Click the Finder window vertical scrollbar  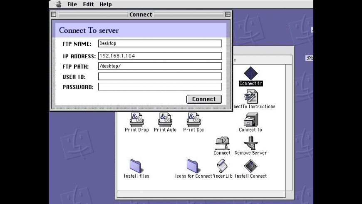289,127
